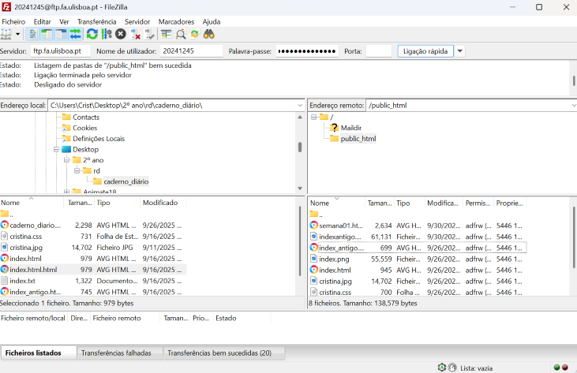The image size is (577, 373).
Task: Open Site Manager from the toolbar icon
Action: [x=7, y=34]
